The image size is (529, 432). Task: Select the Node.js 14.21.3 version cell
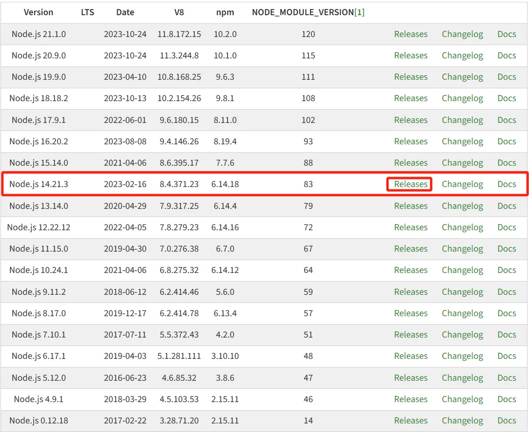click(x=38, y=185)
